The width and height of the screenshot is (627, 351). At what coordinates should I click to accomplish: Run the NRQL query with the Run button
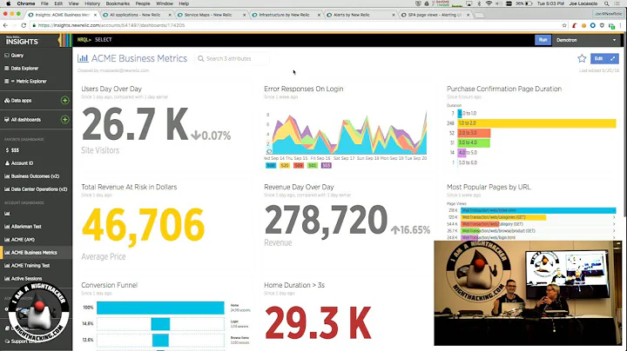(543, 40)
